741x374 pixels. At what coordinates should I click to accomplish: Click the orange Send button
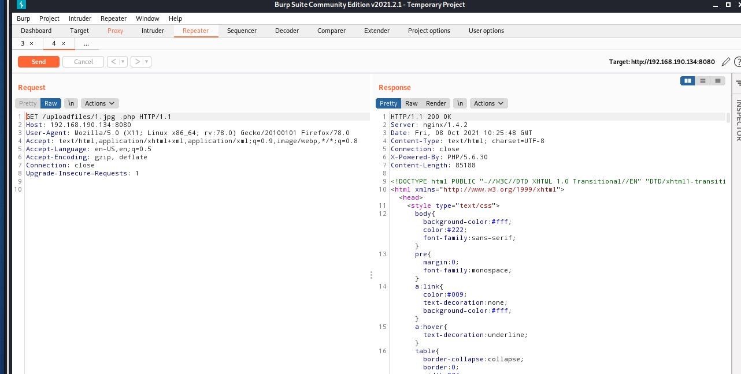39,62
